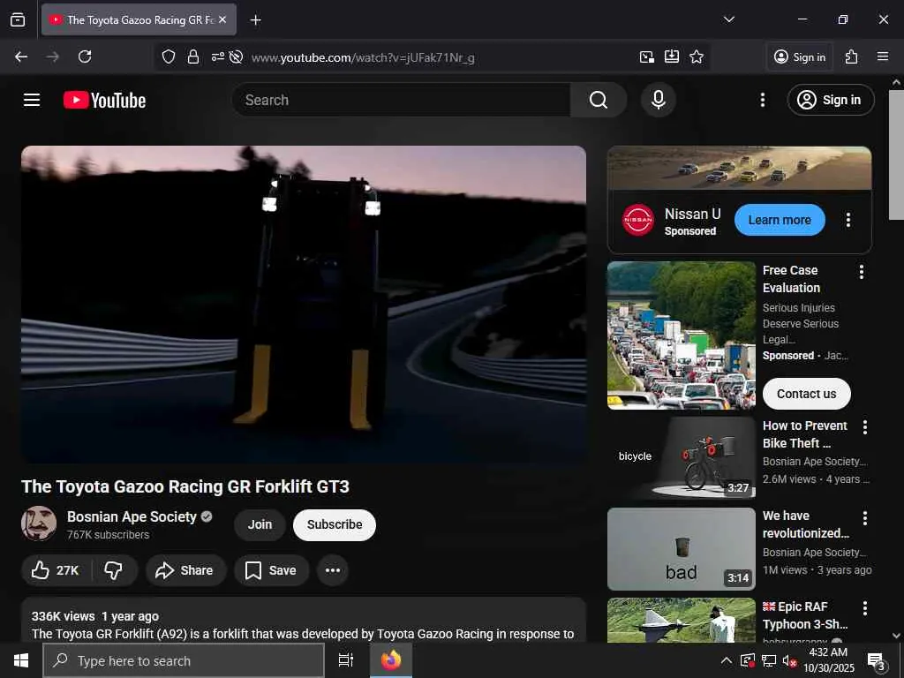Screen dimensions: 904x678
Task: View site security padlock info
Action: point(193,56)
